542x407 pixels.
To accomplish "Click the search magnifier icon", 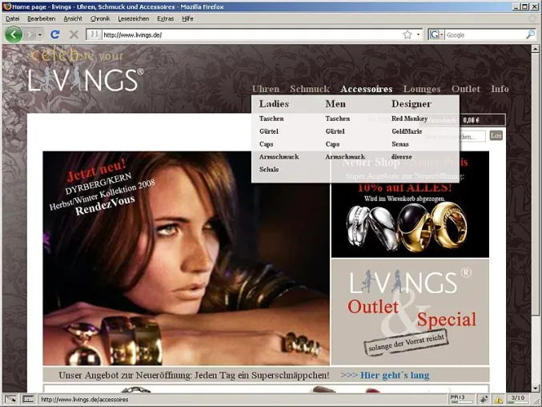I will point(530,34).
